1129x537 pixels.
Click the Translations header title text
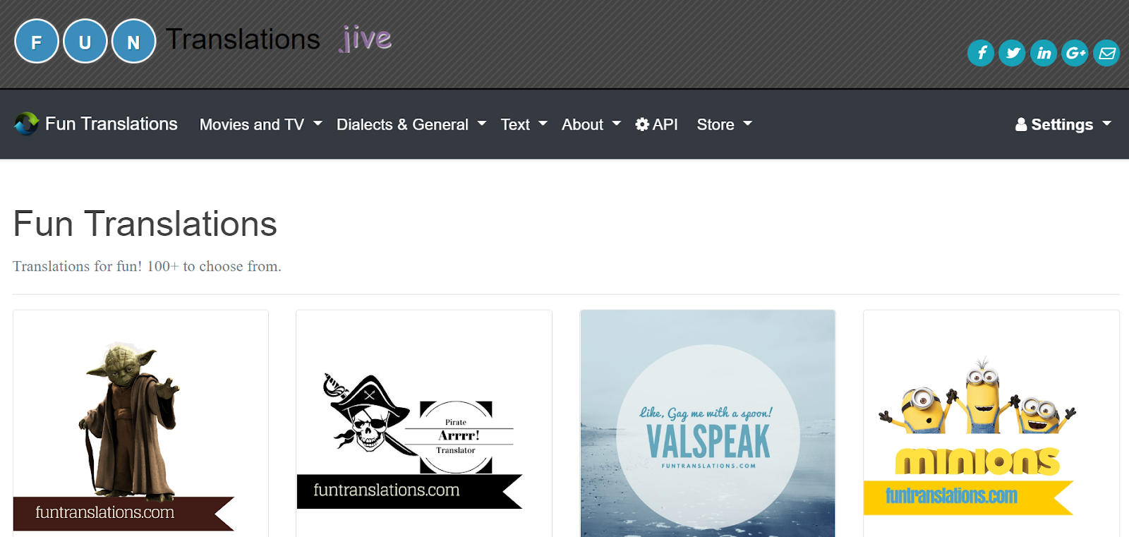pyautogui.click(x=243, y=40)
